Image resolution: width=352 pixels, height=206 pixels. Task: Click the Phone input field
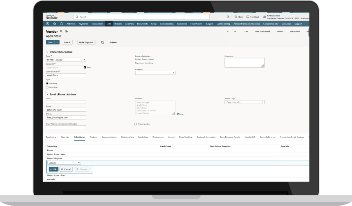click(x=66, y=110)
